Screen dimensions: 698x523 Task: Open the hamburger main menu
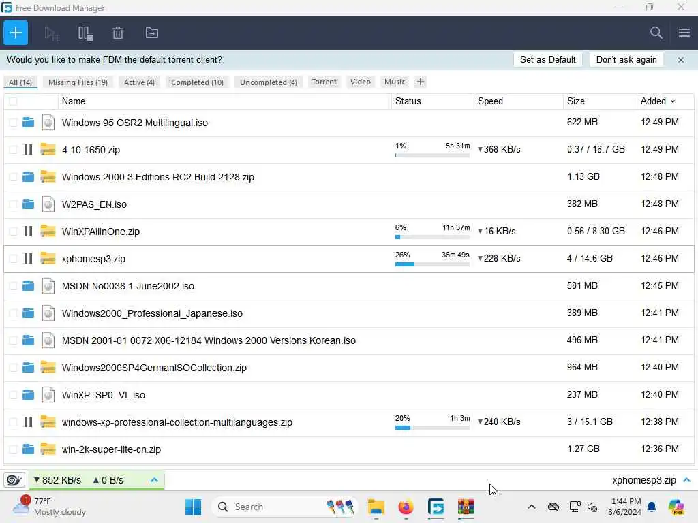coord(684,33)
